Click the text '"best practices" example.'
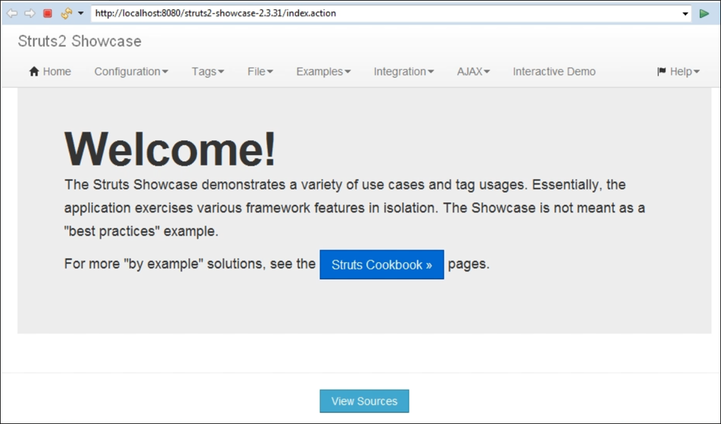Image resolution: width=721 pixels, height=424 pixels. pos(141,231)
